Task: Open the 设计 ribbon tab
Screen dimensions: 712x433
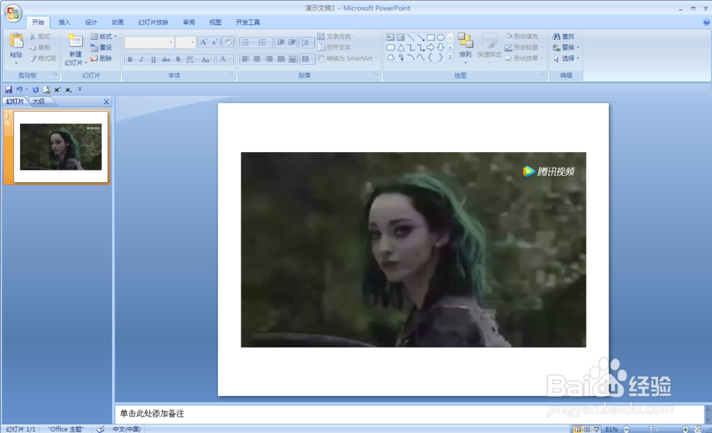Action: pos(91,22)
